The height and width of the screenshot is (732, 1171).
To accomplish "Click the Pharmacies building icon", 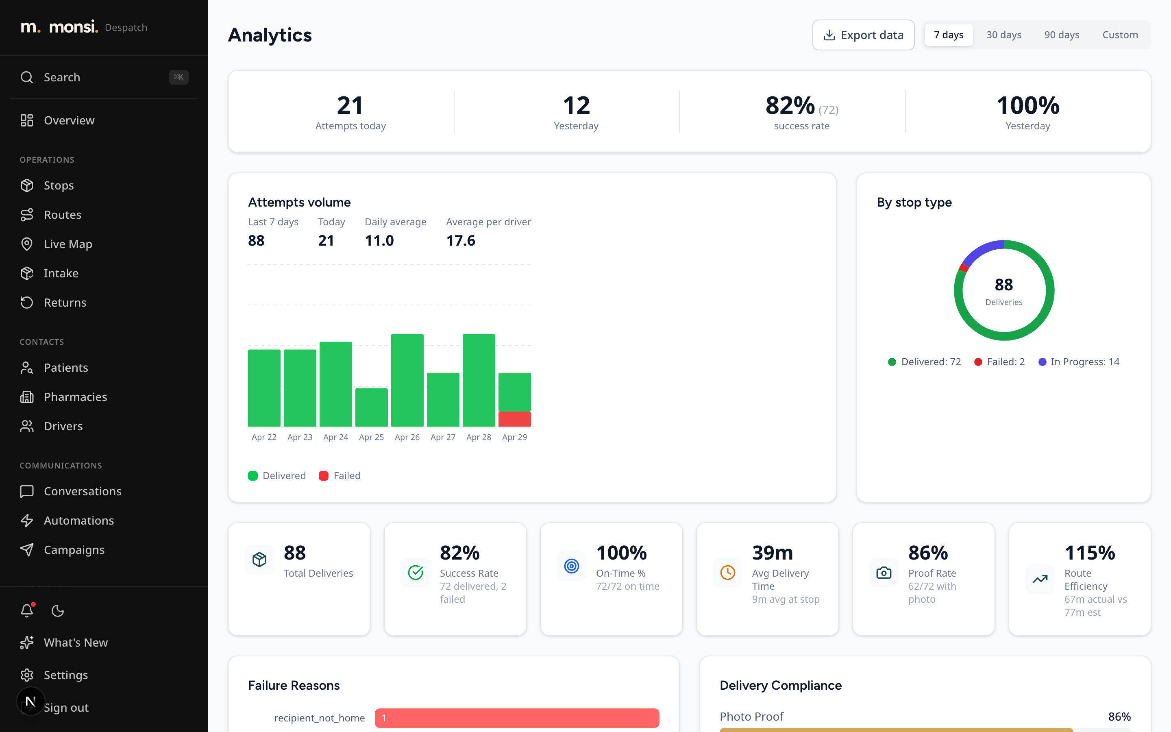I will [27, 397].
